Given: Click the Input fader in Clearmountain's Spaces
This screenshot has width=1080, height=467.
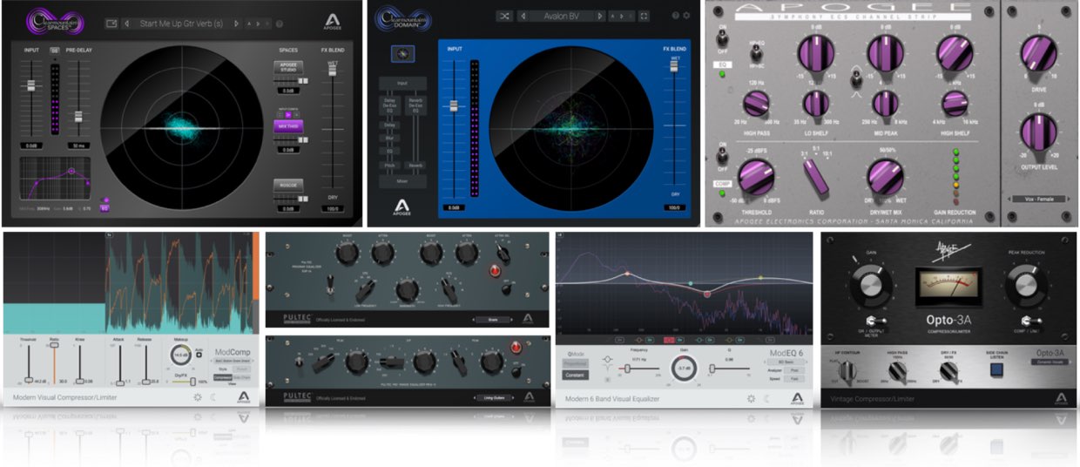Looking at the screenshot, I should pyautogui.click(x=30, y=85).
